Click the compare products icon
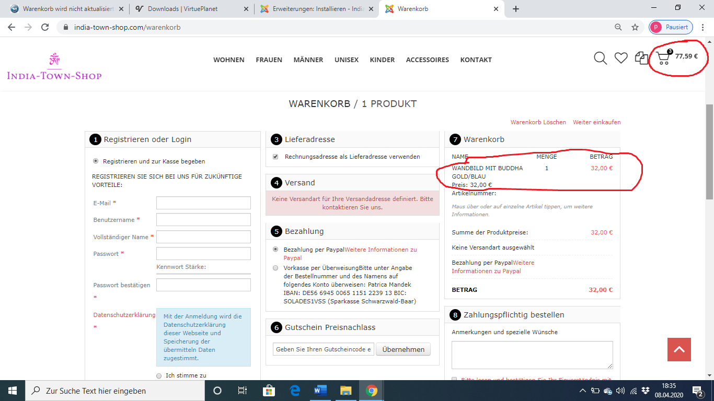The image size is (714, 401). tap(641, 58)
